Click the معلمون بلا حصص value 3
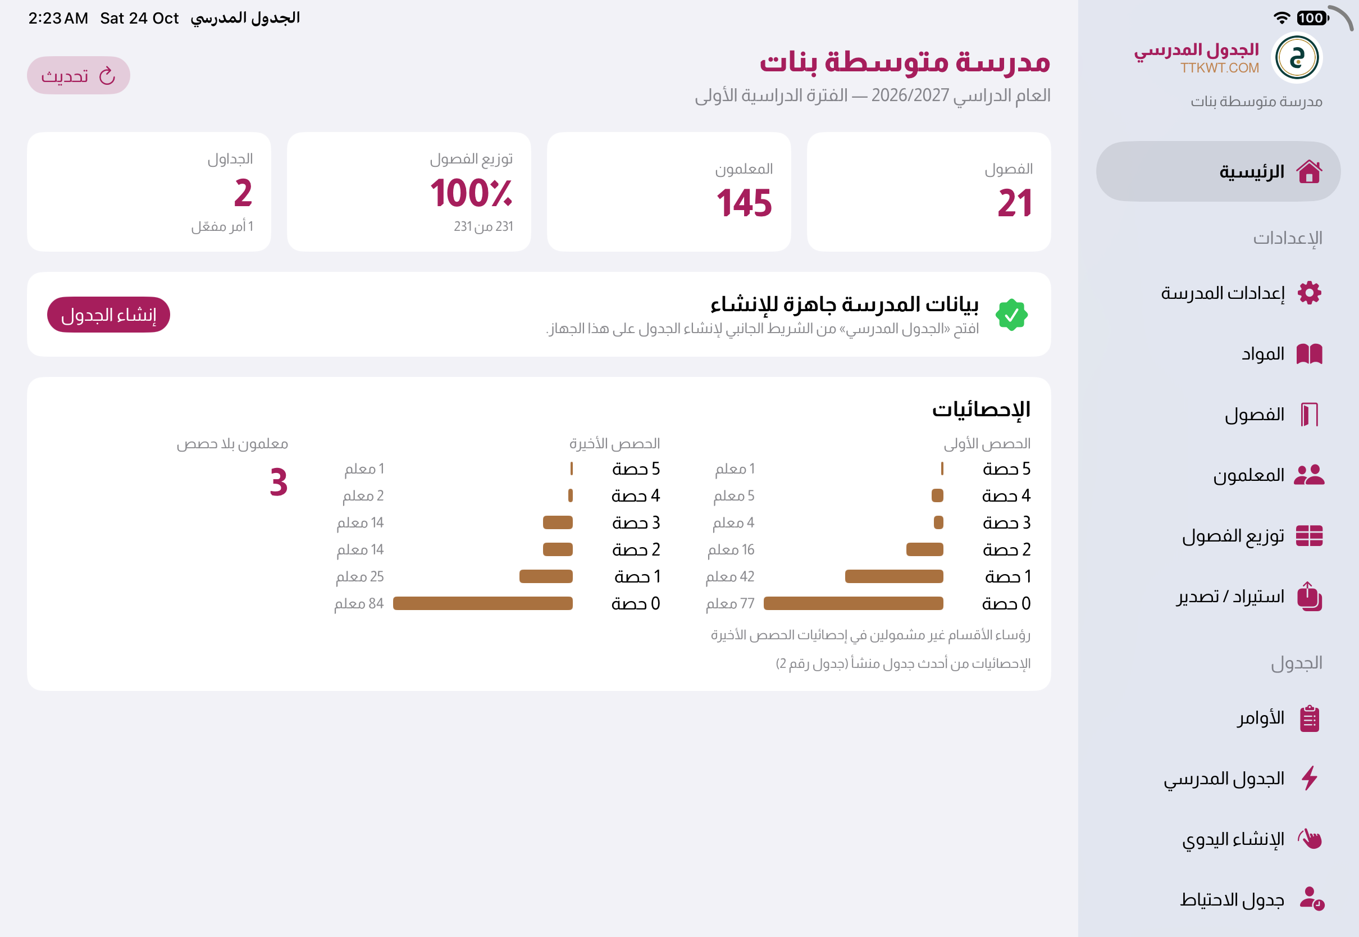This screenshot has height=937, width=1359. pyautogui.click(x=278, y=483)
